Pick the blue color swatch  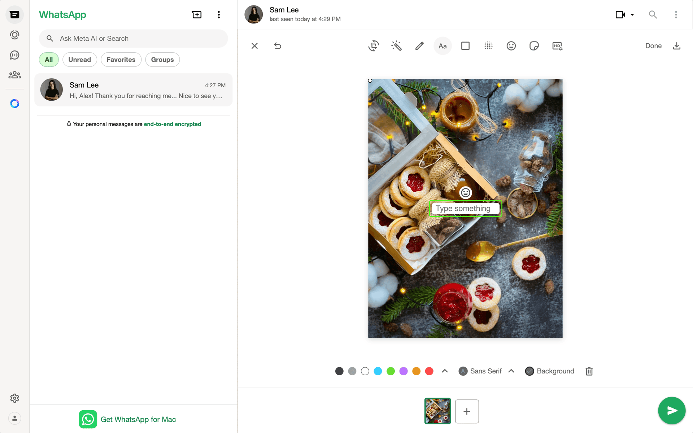(378, 371)
